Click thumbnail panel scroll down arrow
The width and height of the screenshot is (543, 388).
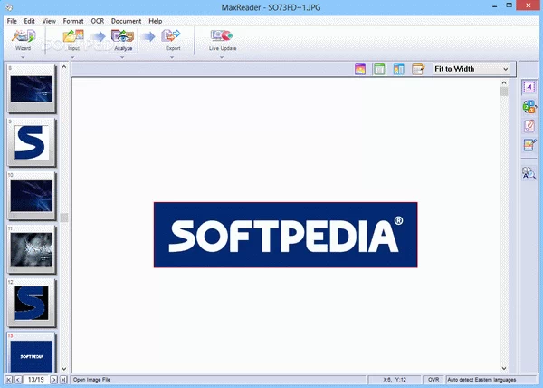point(64,369)
